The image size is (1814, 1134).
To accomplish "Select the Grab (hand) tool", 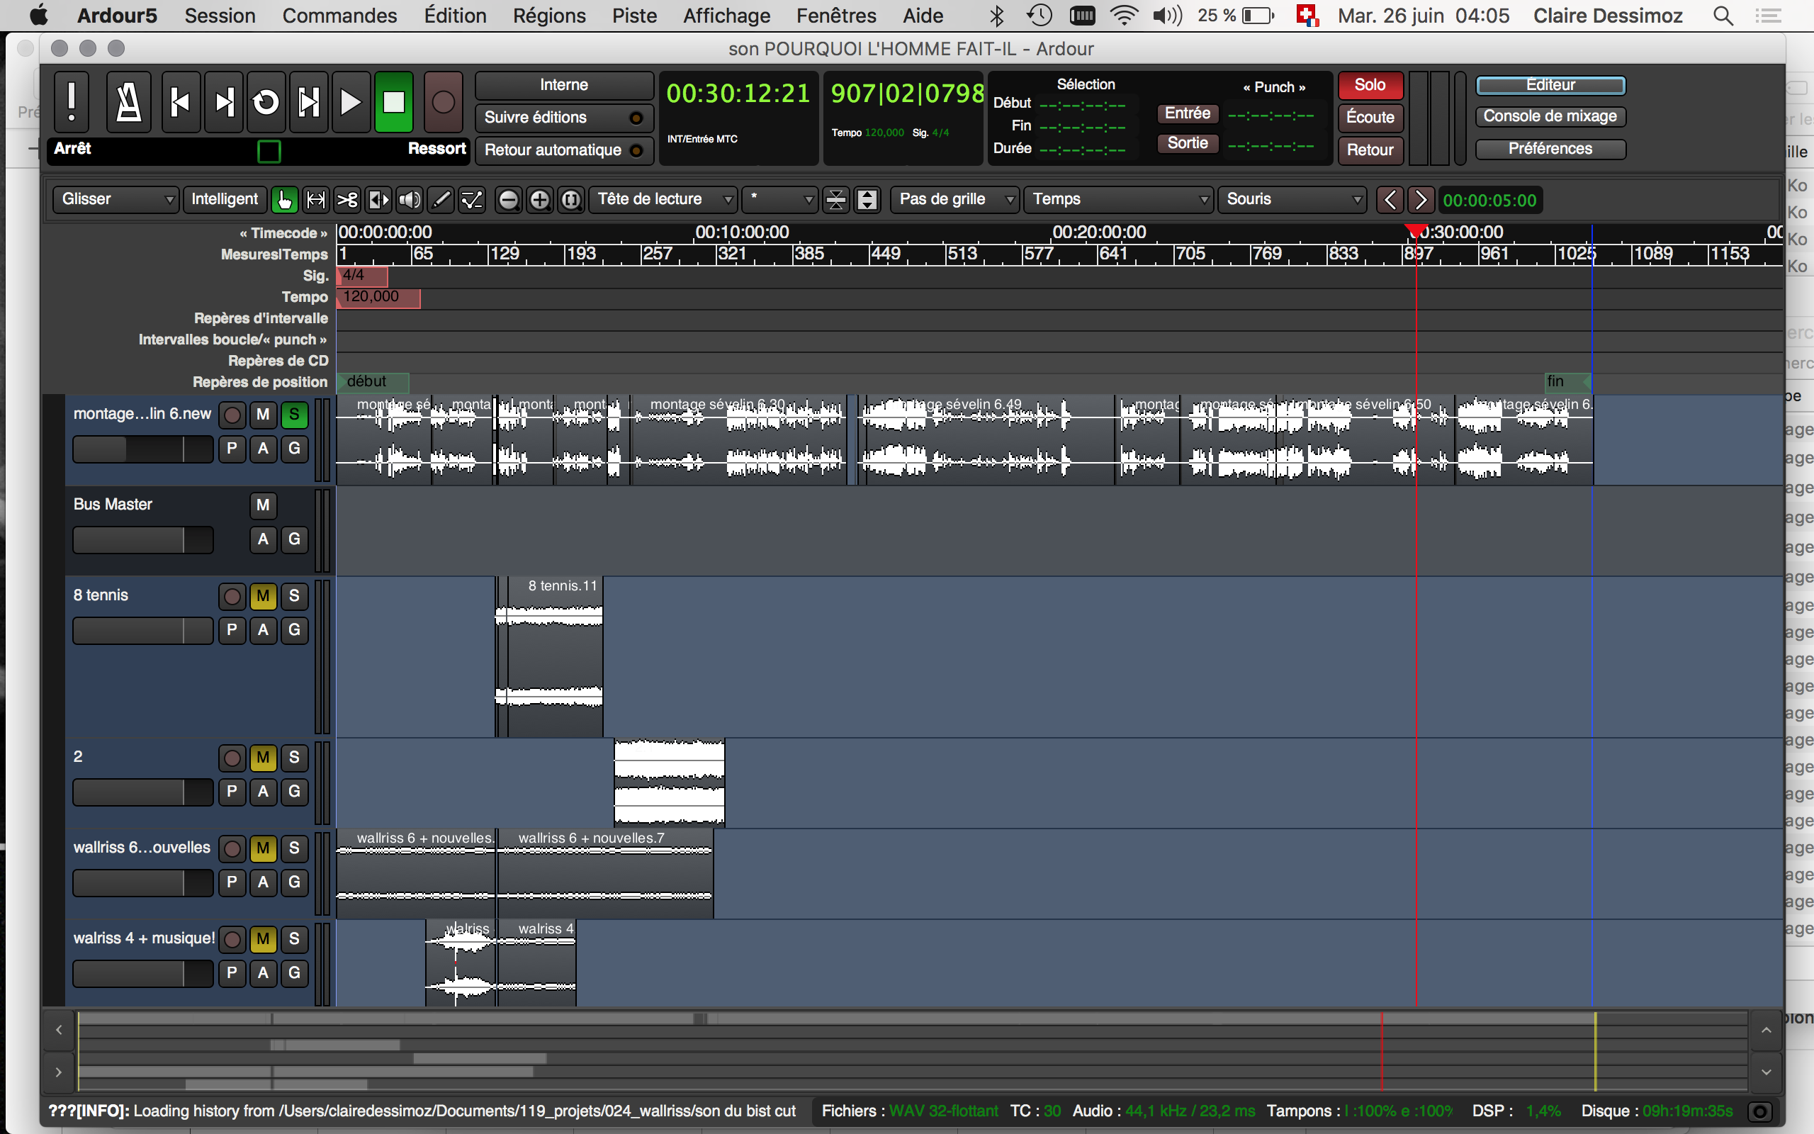I will click(x=285, y=199).
